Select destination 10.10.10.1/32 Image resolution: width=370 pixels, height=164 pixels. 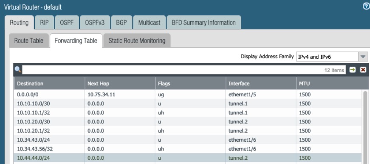33,113
